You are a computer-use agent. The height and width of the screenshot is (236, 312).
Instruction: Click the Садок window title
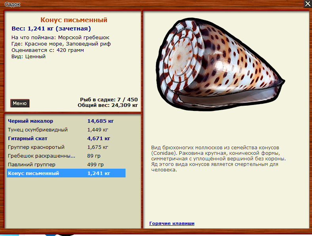(12, 4)
